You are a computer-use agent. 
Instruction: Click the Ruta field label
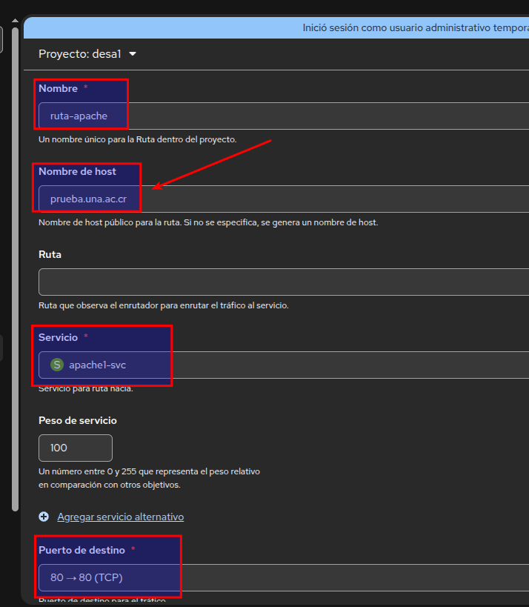(50, 254)
